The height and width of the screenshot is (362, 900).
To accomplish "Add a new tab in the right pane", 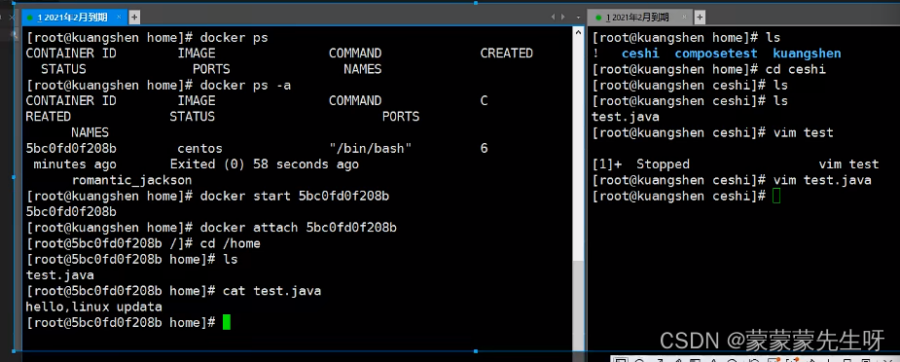I will pos(700,18).
